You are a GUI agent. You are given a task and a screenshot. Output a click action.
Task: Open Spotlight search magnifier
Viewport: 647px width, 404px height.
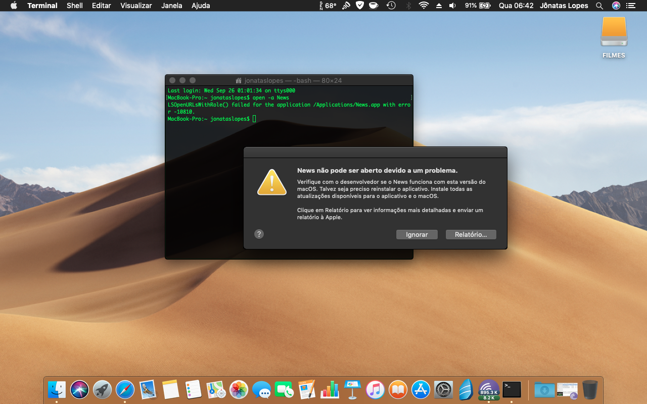tap(599, 6)
